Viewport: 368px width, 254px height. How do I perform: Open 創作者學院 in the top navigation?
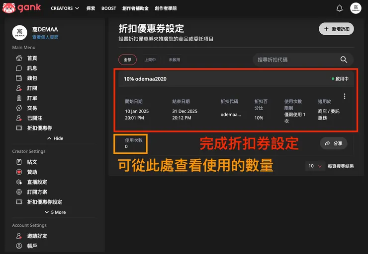pos(166,8)
